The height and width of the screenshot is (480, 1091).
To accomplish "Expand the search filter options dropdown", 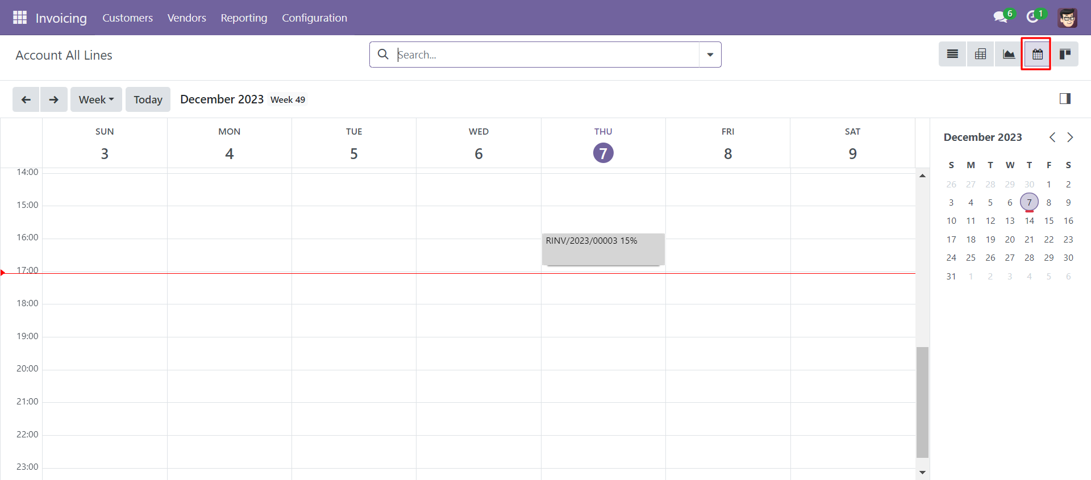I will tap(710, 55).
